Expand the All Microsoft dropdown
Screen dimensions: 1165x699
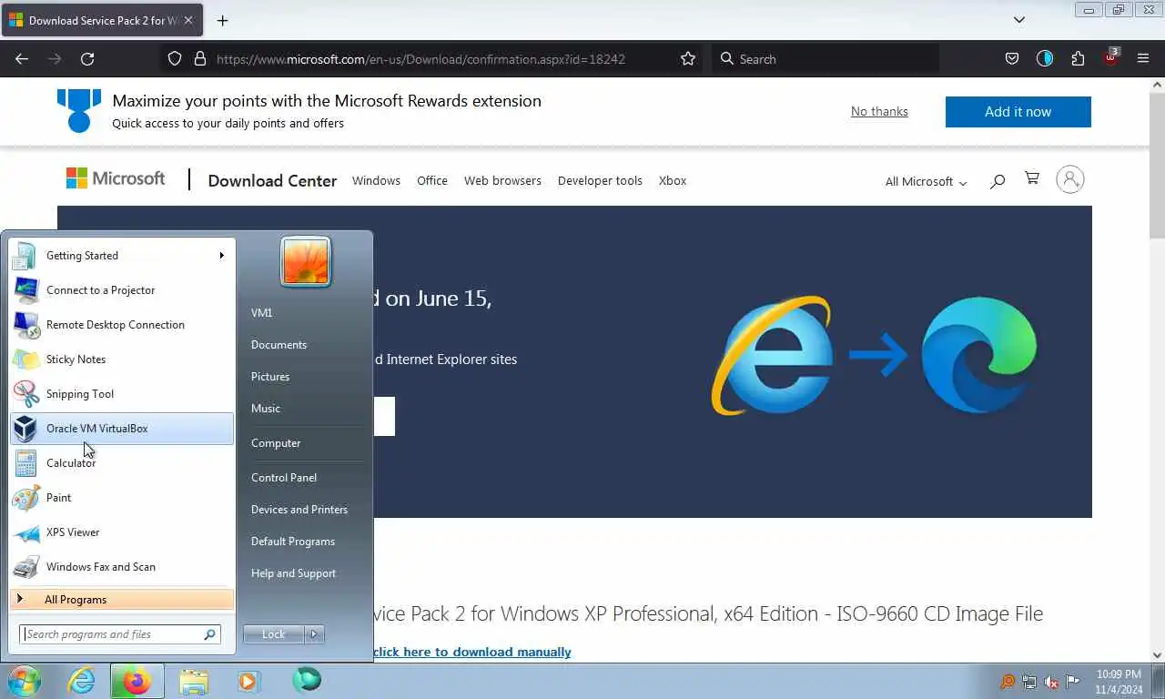tap(926, 181)
